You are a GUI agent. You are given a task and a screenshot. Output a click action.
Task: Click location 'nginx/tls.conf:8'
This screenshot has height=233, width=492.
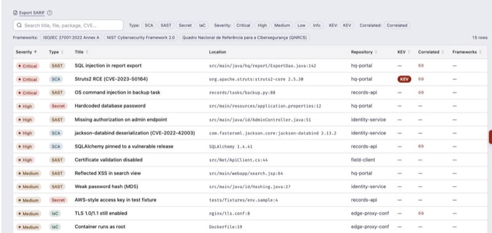(229, 213)
